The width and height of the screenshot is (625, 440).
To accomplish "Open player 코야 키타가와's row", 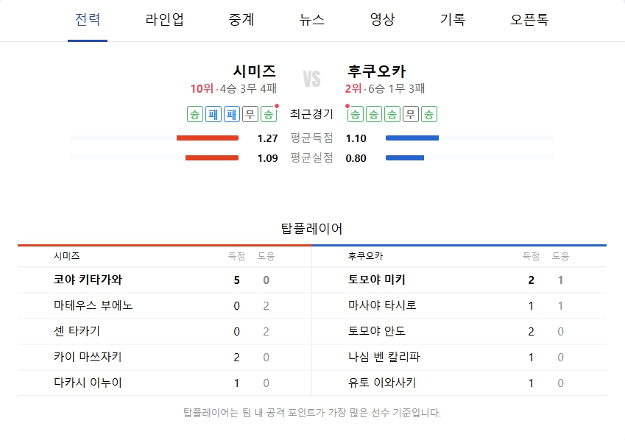I will (88, 280).
